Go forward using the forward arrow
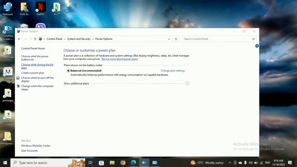This screenshot has height=167, width=297. (x=26, y=39)
